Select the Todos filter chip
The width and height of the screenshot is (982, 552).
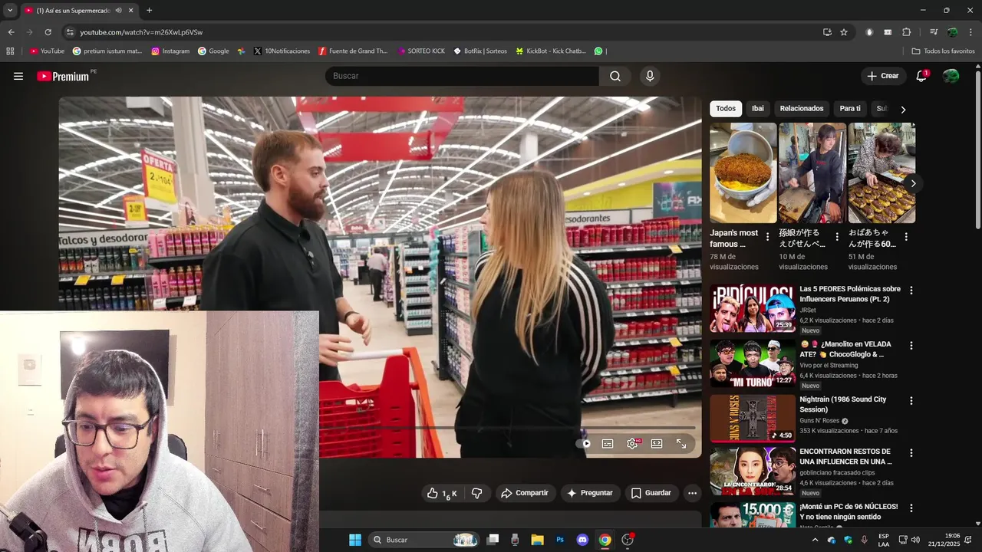[726, 109]
